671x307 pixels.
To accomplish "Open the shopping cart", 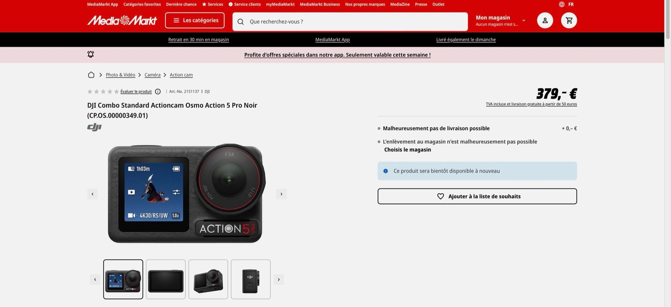I will click(569, 20).
